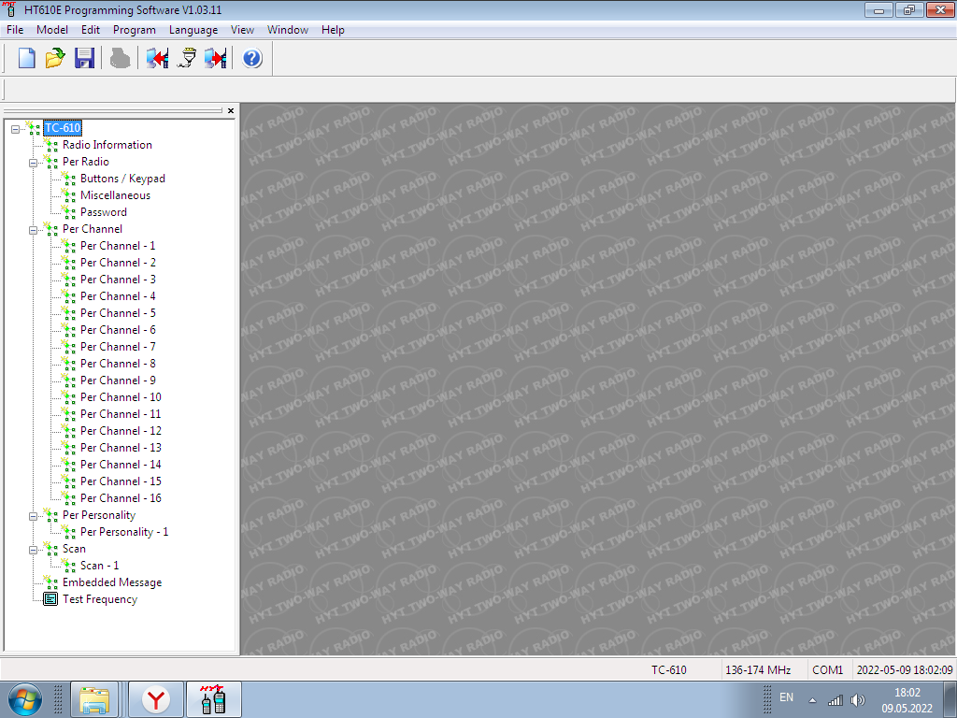
Task: Open Buttons / Keypad settings
Action: [x=122, y=179]
